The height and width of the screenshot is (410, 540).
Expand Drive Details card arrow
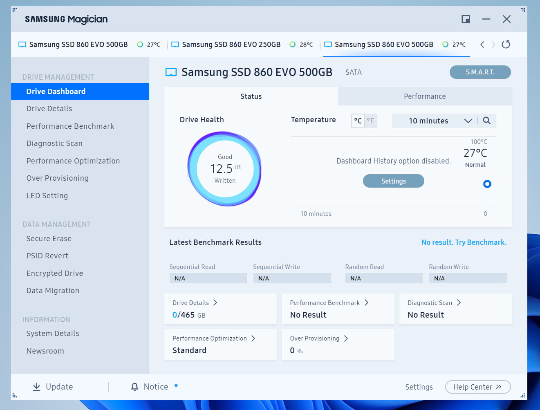(x=215, y=302)
